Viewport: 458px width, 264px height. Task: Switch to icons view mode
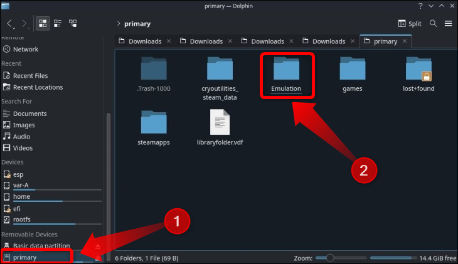[x=43, y=24]
